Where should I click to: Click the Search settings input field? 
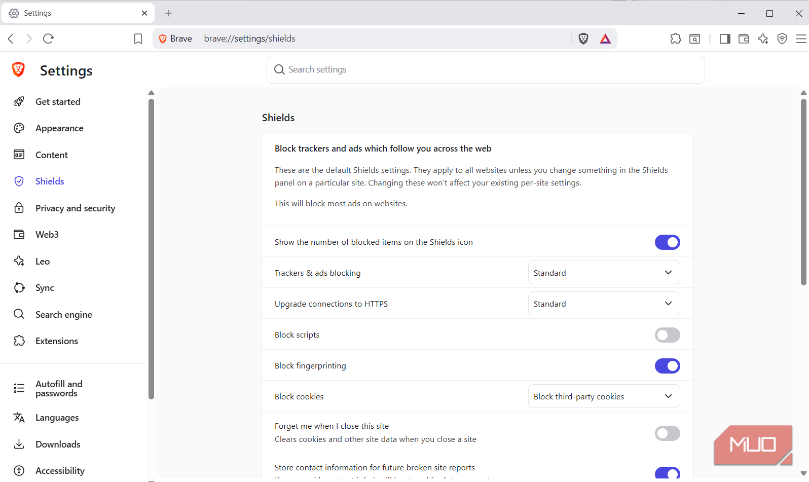coord(486,69)
